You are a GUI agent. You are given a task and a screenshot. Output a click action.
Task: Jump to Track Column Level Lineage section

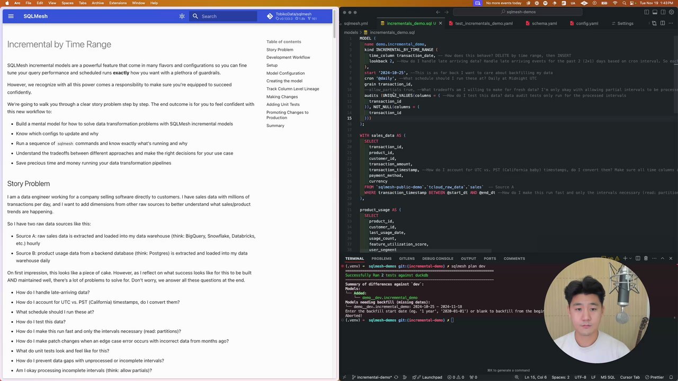(x=293, y=89)
